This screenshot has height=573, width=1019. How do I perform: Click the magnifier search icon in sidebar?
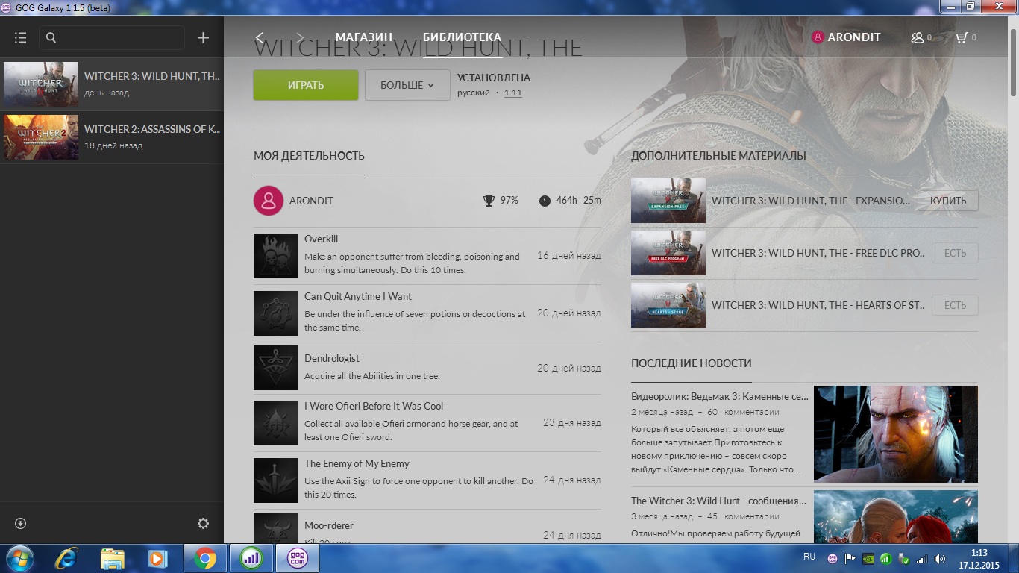(x=51, y=37)
